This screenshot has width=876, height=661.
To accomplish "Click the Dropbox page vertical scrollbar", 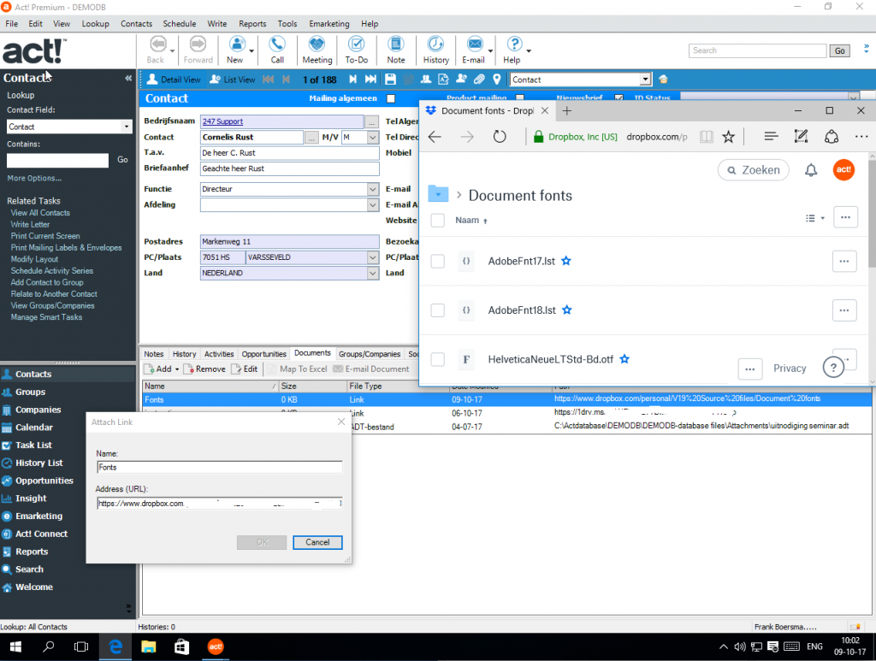I will point(871,214).
